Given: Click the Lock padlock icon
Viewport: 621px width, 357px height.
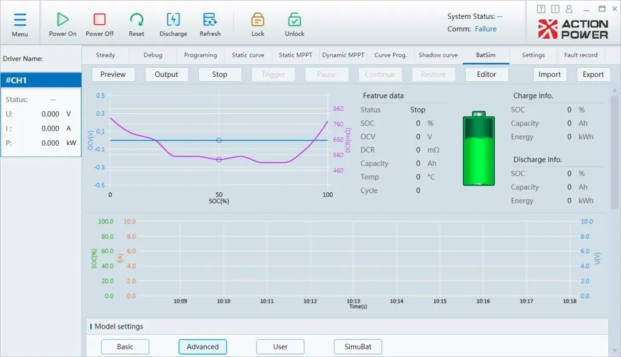Looking at the screenshot, I should point(257,19).
